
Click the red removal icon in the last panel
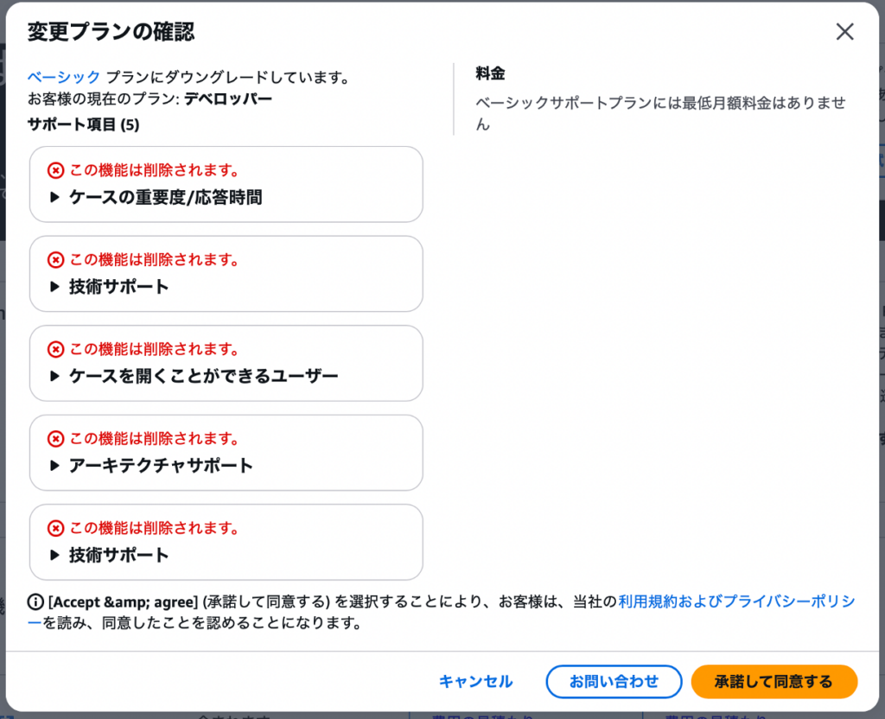point(57,527)
